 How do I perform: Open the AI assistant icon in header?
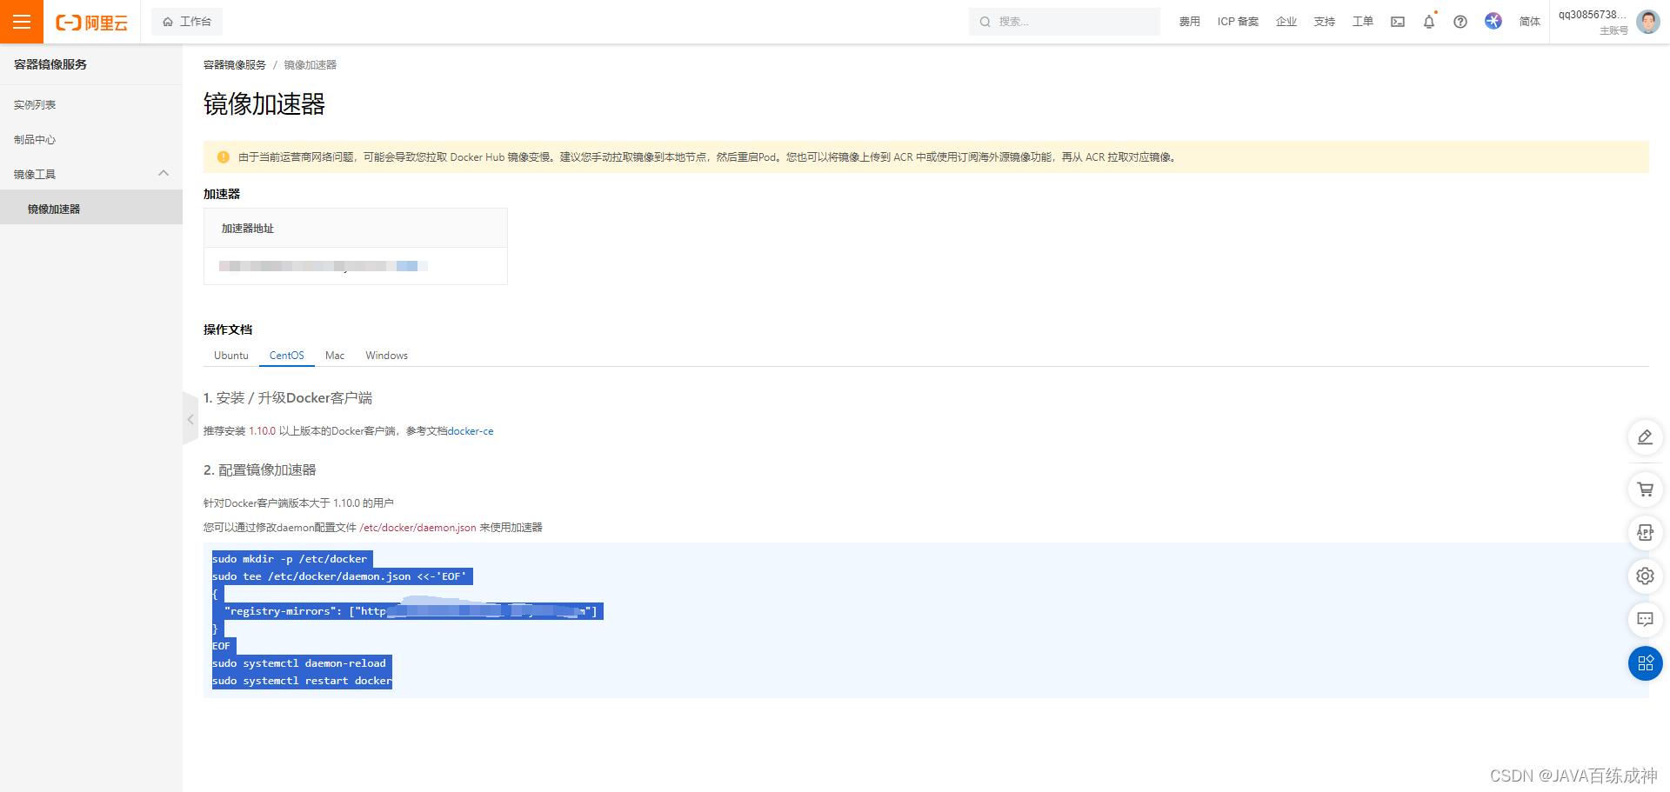click(1493, 21)
